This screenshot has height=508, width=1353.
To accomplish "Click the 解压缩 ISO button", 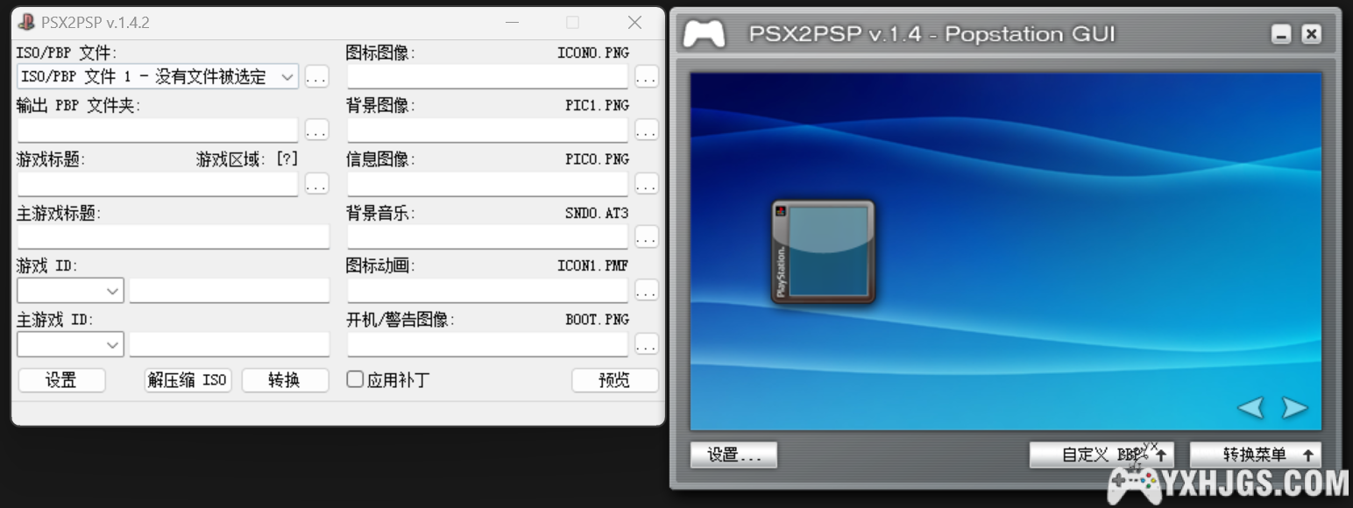I will coord(187,379).
